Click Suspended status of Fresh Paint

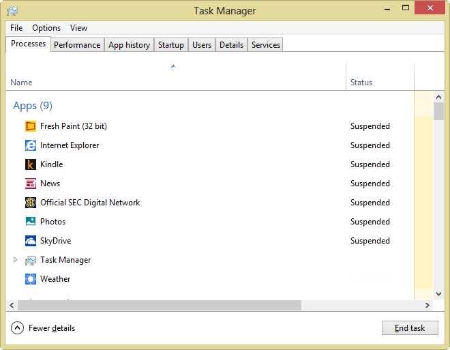370,126
